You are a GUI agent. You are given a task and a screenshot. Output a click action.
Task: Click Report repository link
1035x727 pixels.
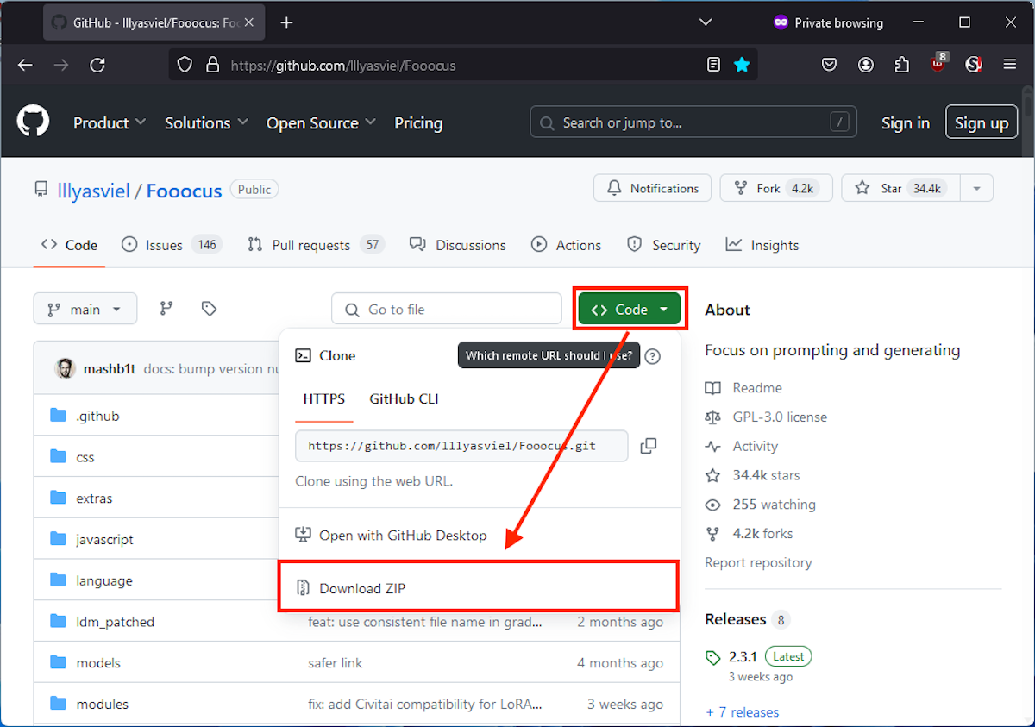pyautogui.click(x=758, y=562)
